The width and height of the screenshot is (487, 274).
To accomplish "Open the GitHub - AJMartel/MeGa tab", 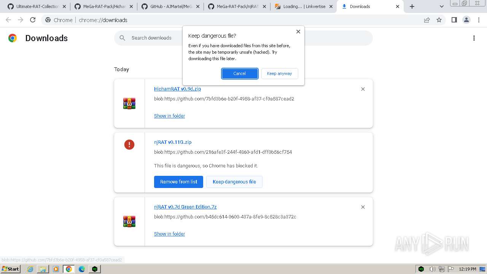I will [x=171, y=6].
